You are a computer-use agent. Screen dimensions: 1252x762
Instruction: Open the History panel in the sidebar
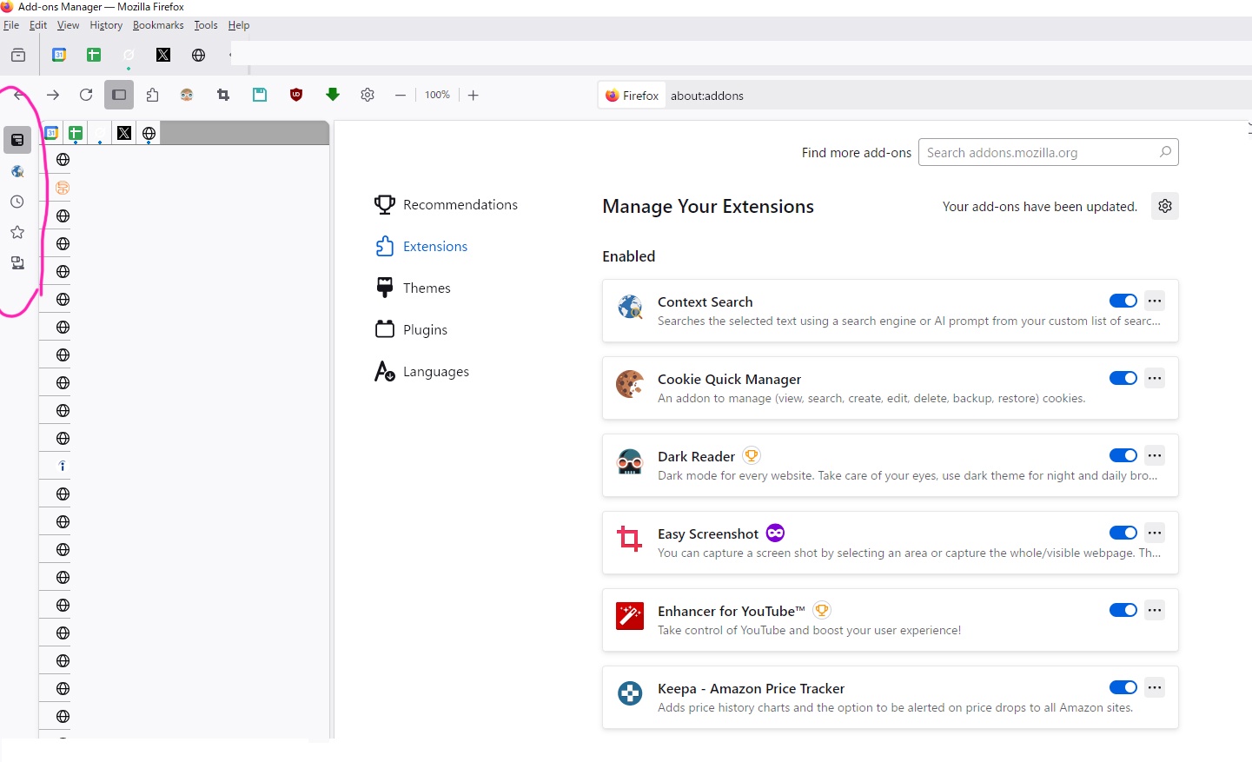(x=17, y=202)
